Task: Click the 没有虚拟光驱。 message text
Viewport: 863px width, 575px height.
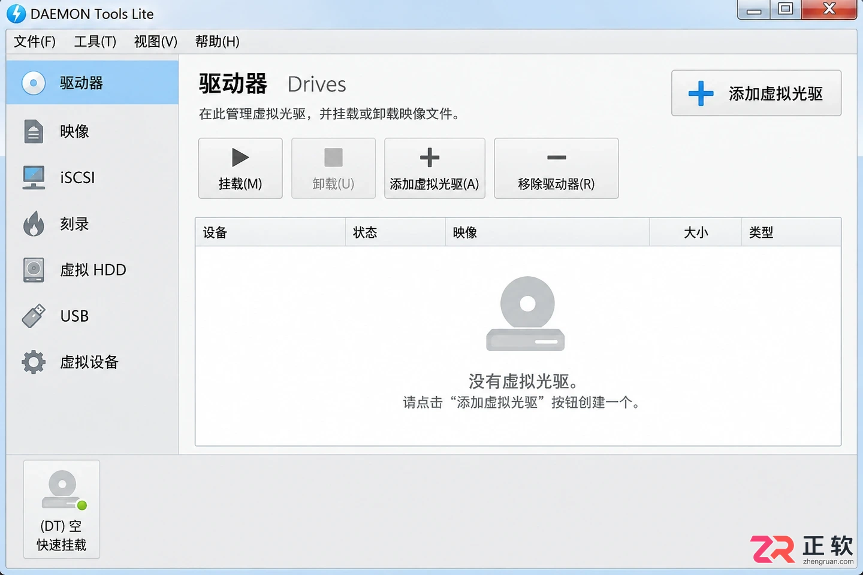Action: 523,381
